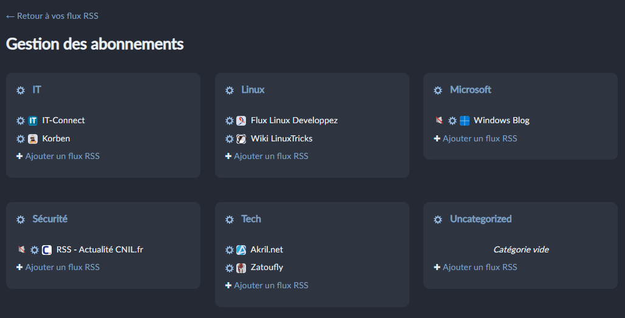Select the Akril.net feed name

(267, 249)
